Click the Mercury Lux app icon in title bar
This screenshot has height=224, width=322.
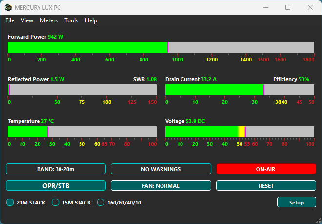point(8,7)
